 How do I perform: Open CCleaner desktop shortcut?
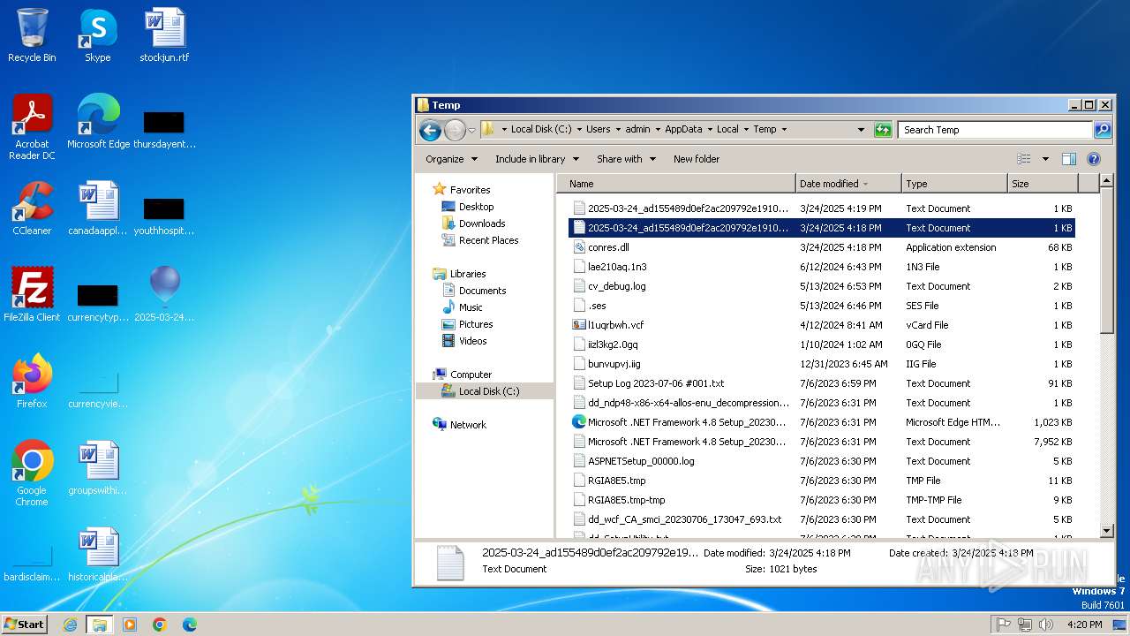32,208
